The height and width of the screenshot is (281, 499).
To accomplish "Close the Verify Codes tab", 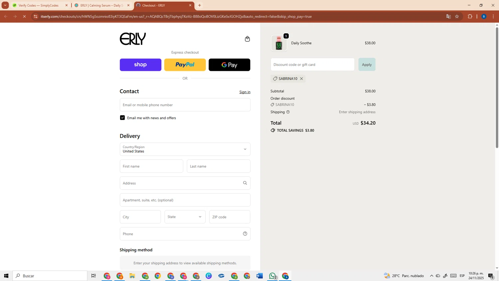I will pos(67,5).
